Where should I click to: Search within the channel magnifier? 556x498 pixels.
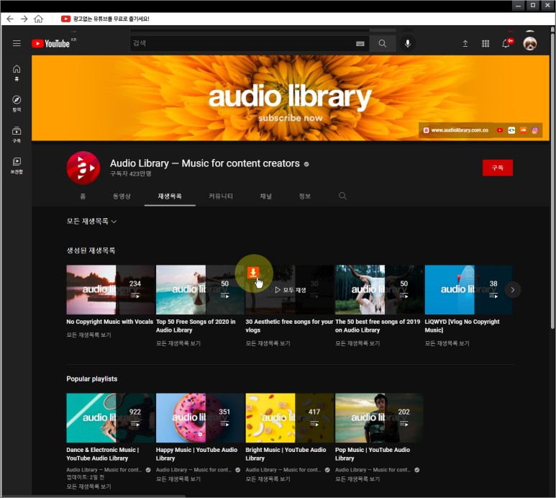coord(342,196)
